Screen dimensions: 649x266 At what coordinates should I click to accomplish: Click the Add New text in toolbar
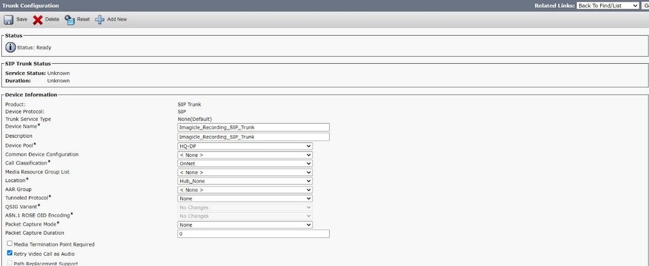click(x=117, y=20)
